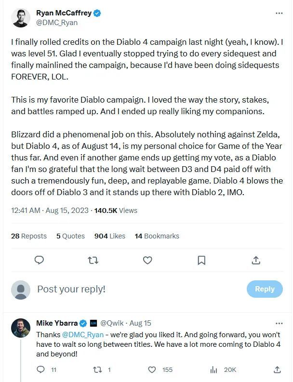
Task: Share the main tweet via share icon
Action: click(x=256, y=261)
